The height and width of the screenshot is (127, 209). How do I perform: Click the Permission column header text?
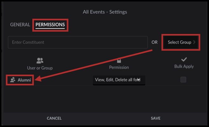click(x=119, y=67)
